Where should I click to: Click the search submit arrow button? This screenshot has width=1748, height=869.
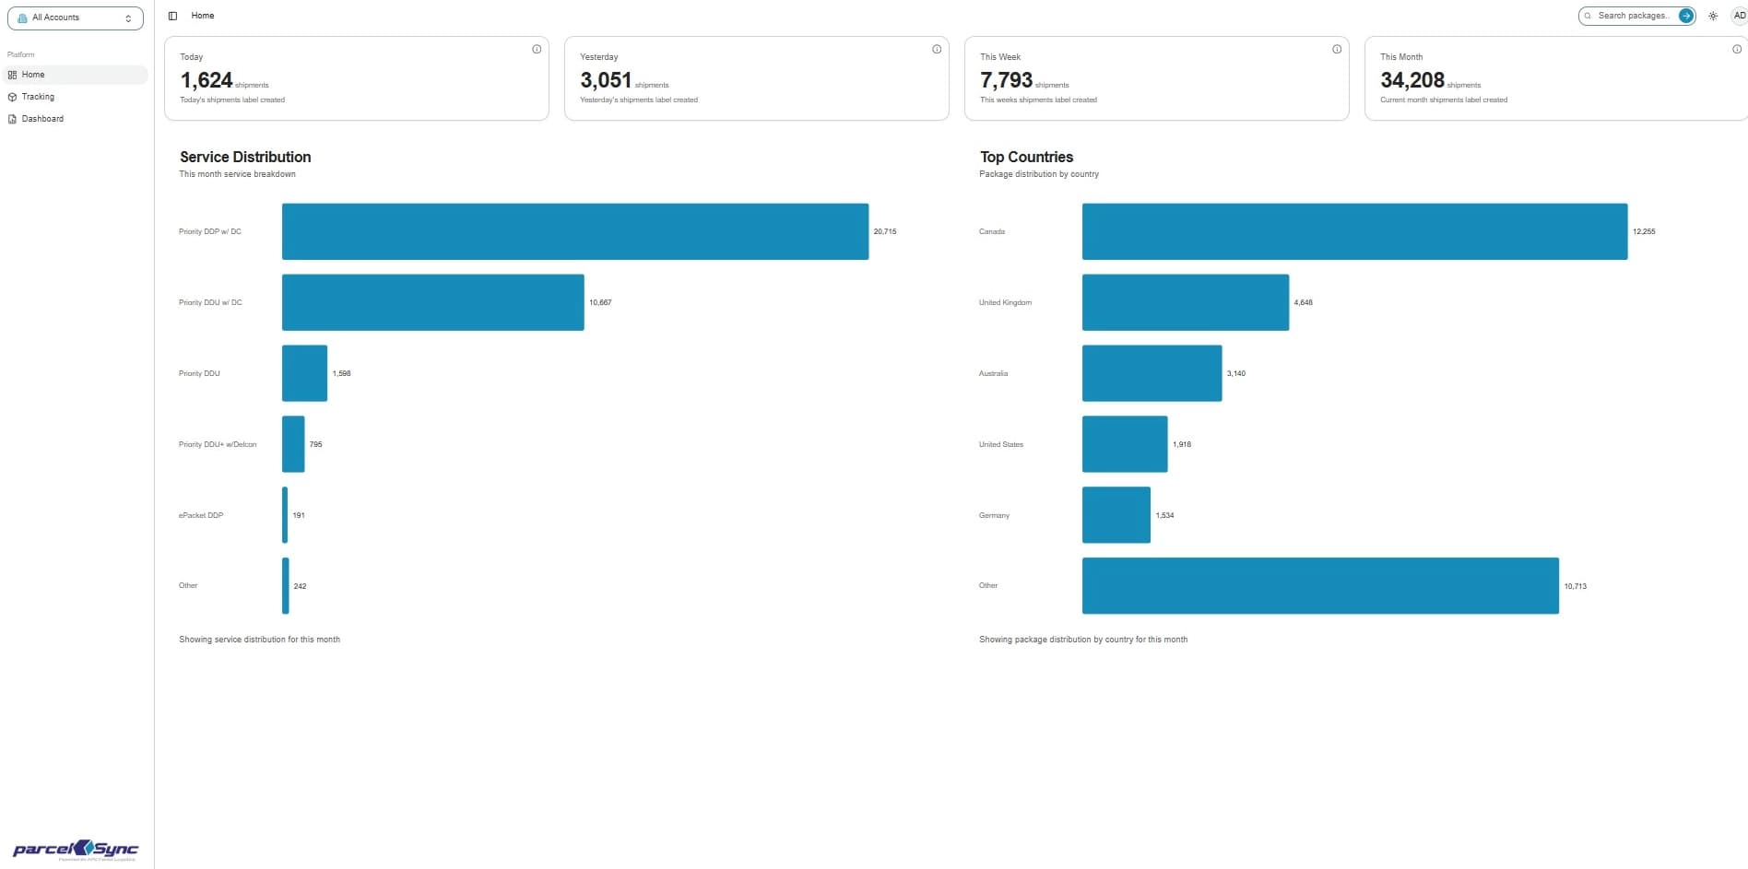click(1685, 16)
